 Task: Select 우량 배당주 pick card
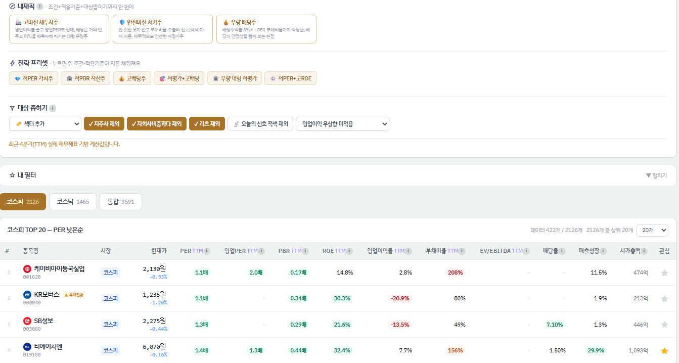click(266, 29)
